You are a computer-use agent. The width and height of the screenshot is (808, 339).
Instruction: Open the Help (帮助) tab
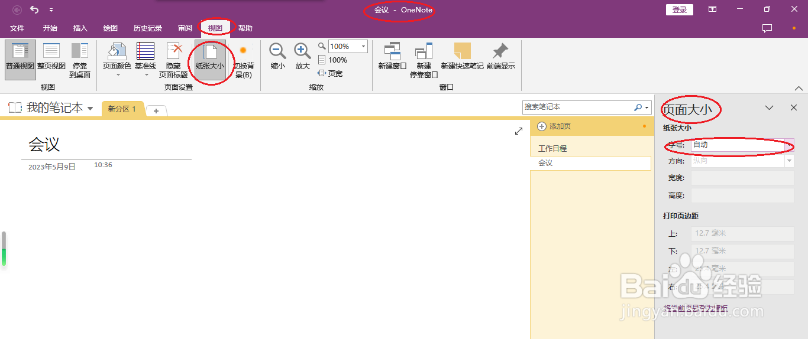point(245,28)
